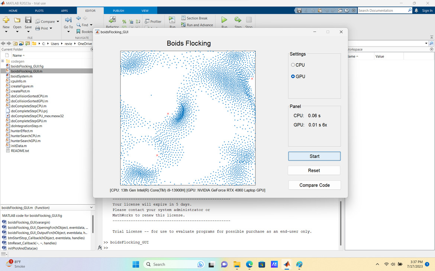Click the green percent comment icon
This screenshot has width=435, height=271.
[x=124, y=22]
